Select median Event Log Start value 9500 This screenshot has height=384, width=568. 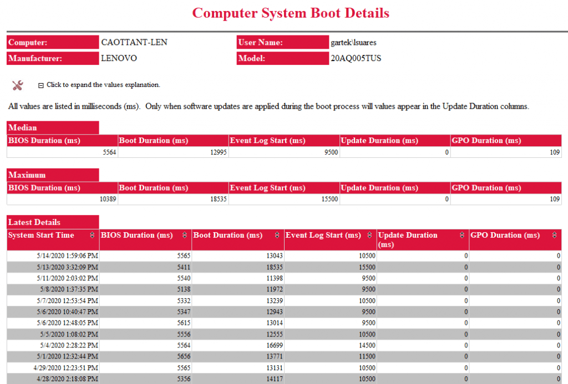pyautogui.click(x=331, y=152)
